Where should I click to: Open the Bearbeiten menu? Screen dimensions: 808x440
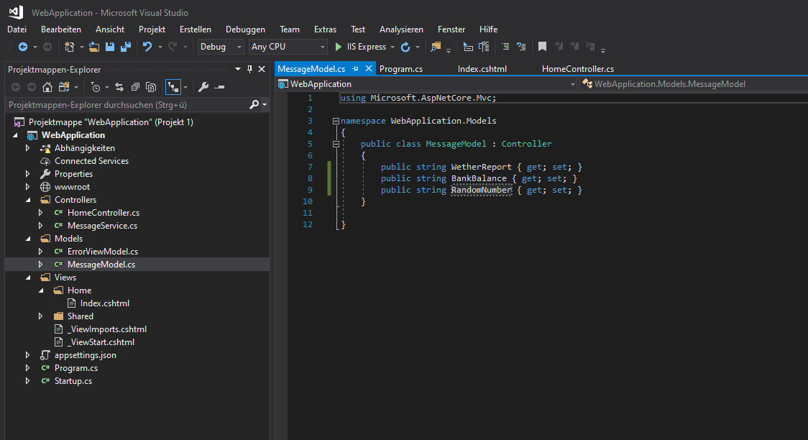(61, 29)
